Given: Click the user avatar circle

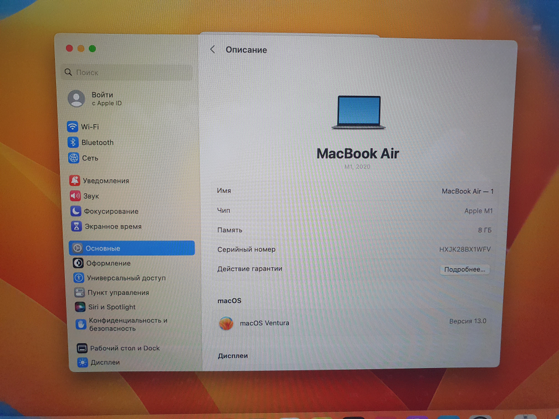Looking at the screenshot, I should 75,98.
